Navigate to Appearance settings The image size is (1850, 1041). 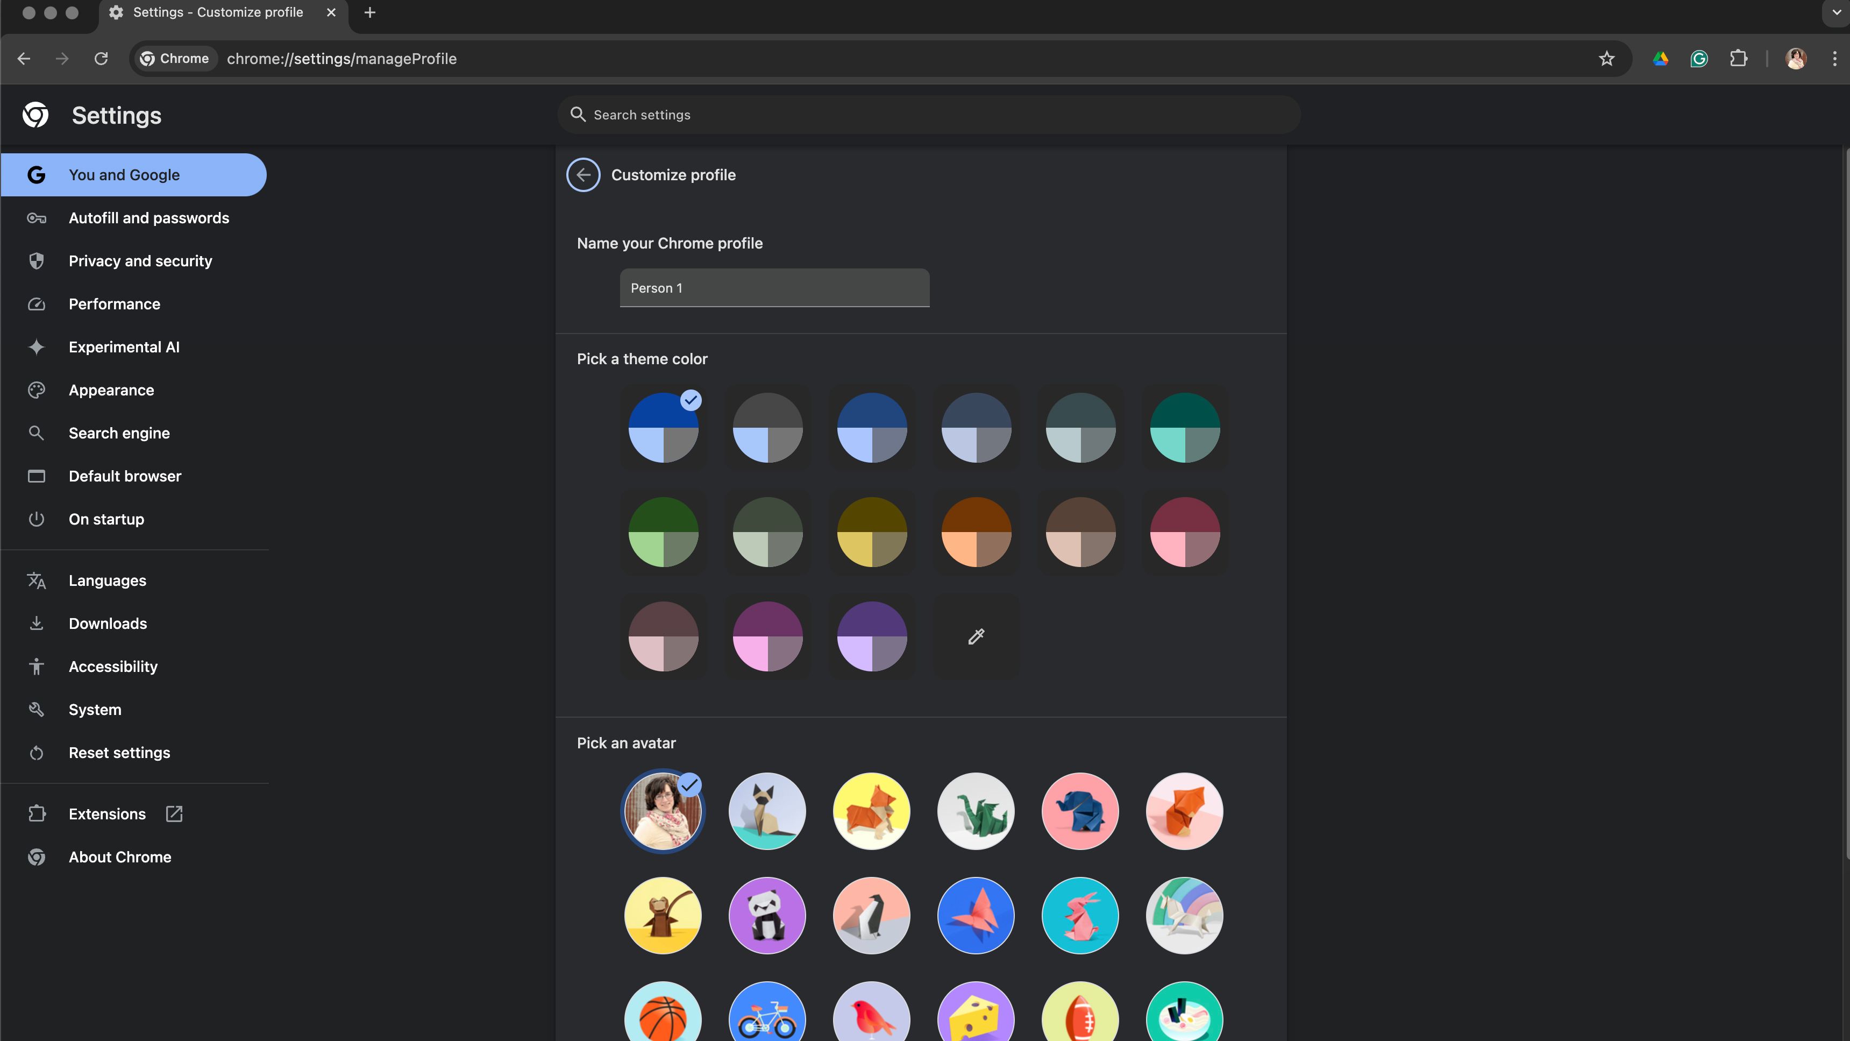111,389
